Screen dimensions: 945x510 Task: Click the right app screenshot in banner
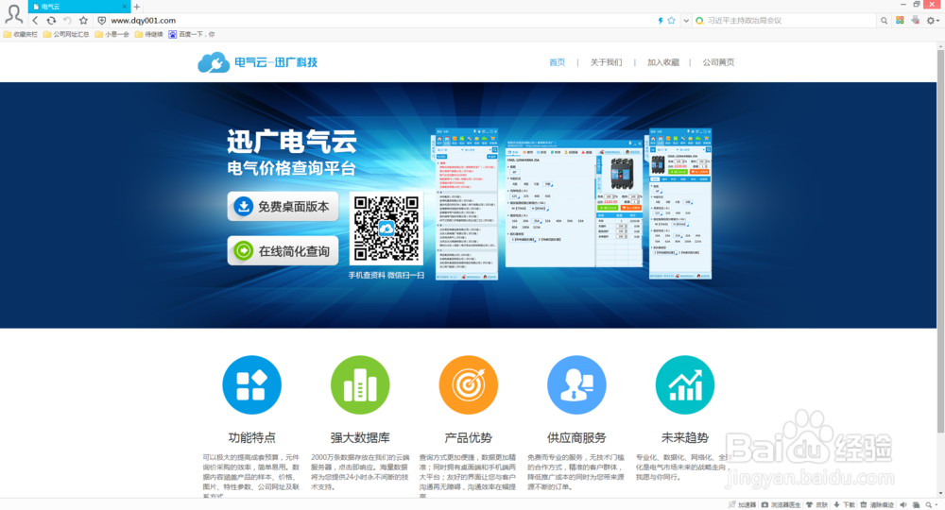coord(679,203)
